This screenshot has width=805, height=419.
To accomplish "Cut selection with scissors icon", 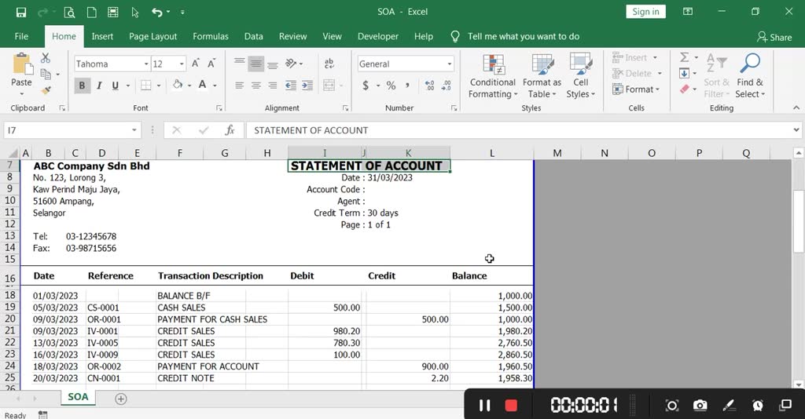I will coord(46,58).
